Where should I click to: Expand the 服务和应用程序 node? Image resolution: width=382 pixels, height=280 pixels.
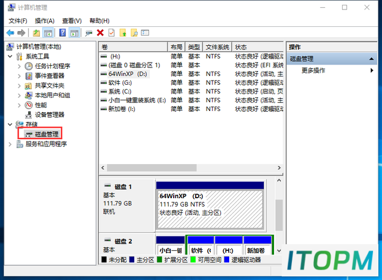pos(10,144)
